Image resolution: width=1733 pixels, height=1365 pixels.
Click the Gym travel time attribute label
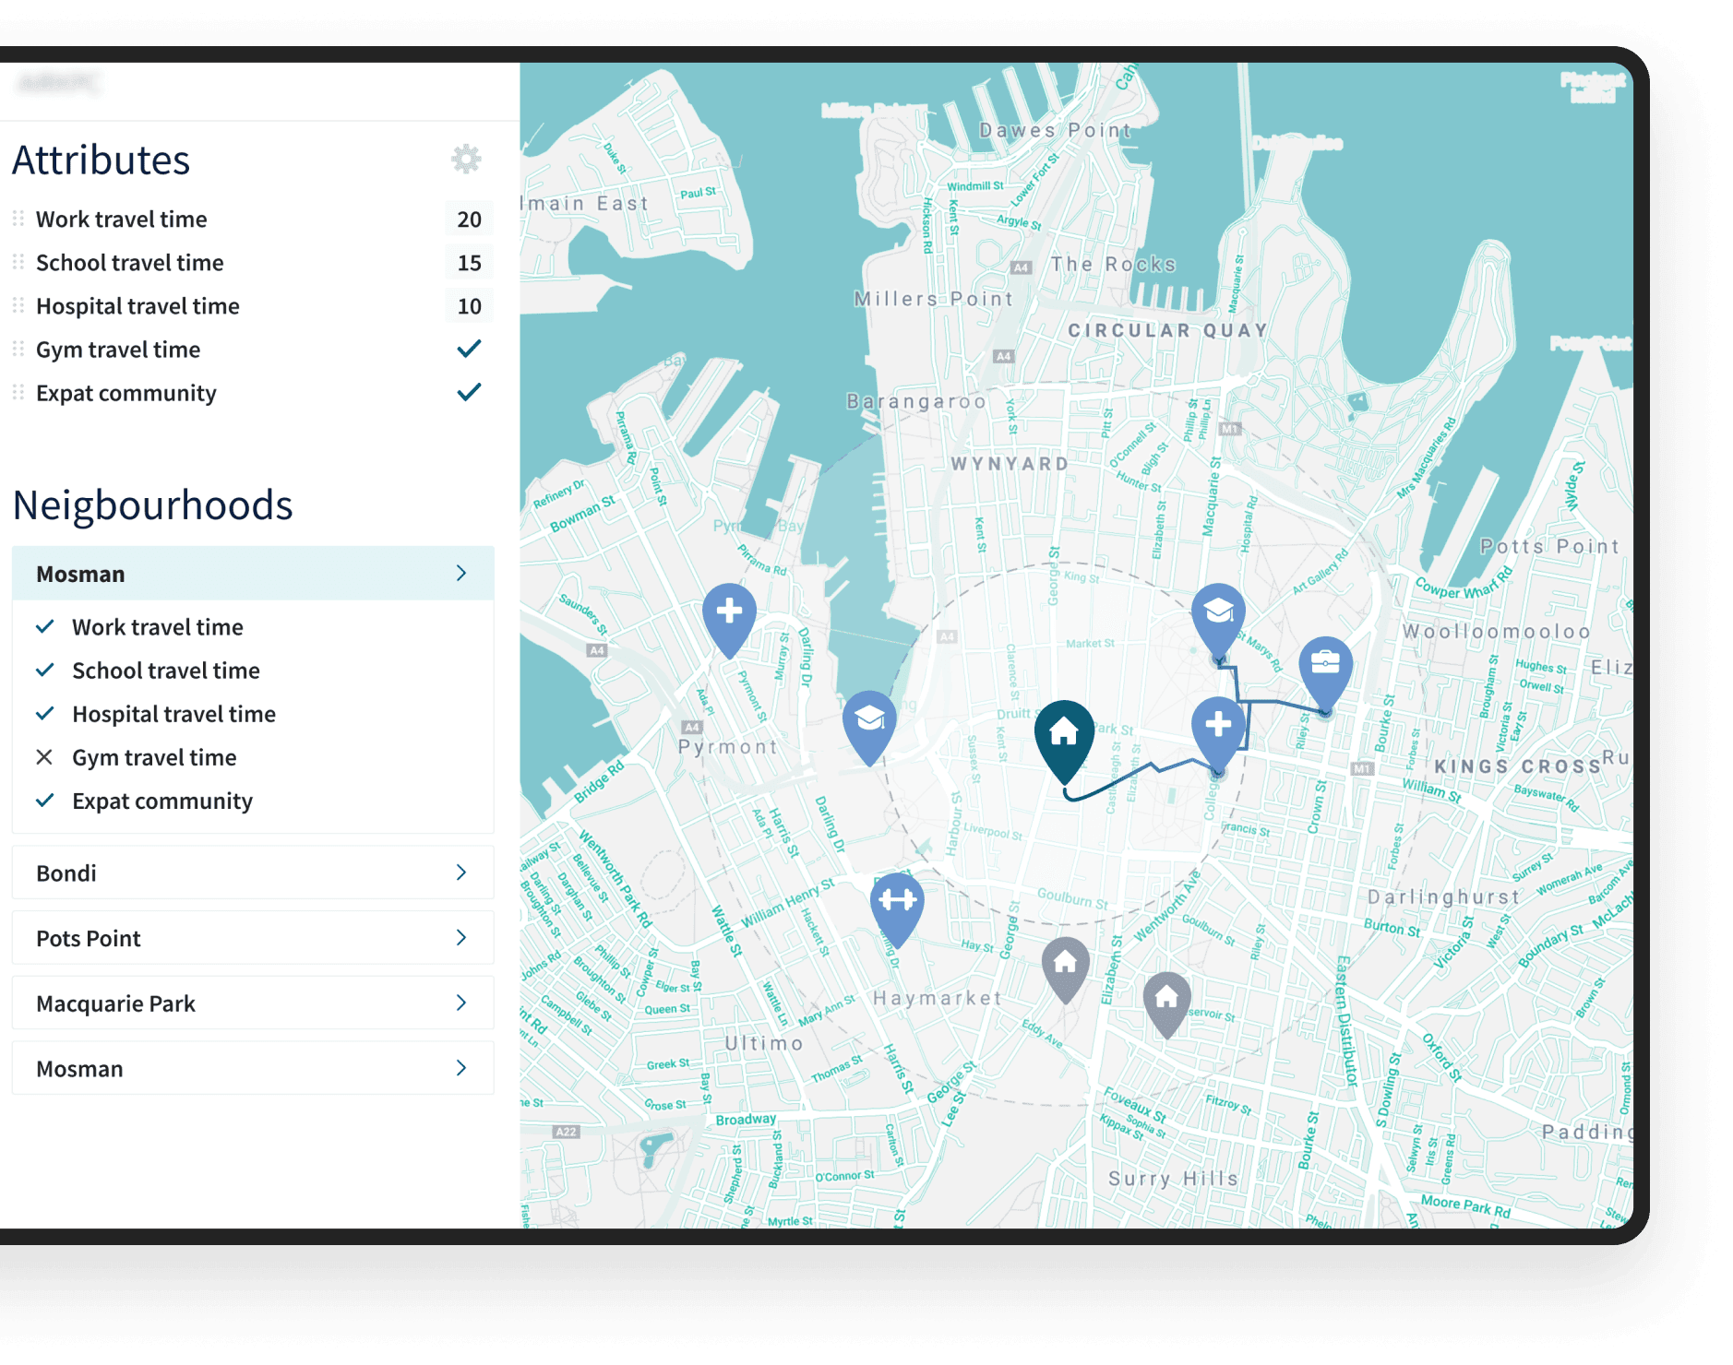tap(118, 350)
